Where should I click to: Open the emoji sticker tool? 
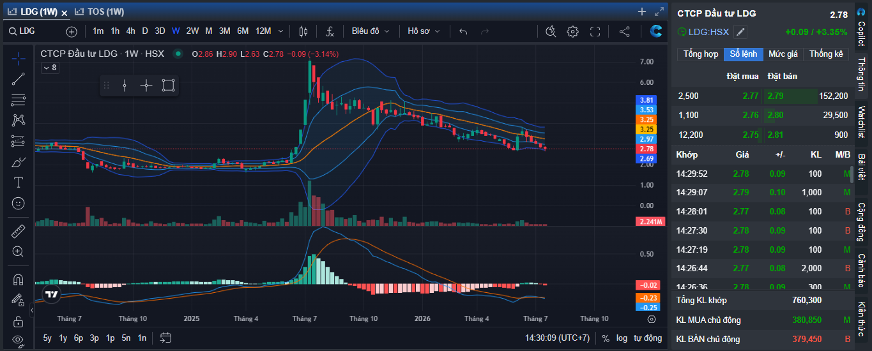coord(18,203)
